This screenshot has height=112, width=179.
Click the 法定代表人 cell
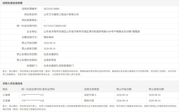tap(90, 95)
